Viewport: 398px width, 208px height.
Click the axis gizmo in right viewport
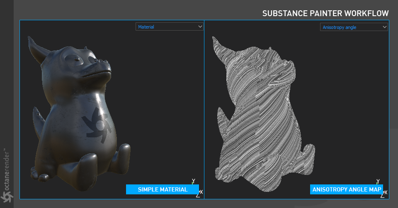point(382,188)
